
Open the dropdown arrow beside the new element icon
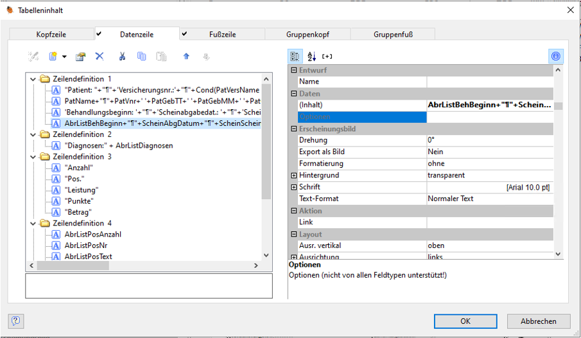(64, 57)
